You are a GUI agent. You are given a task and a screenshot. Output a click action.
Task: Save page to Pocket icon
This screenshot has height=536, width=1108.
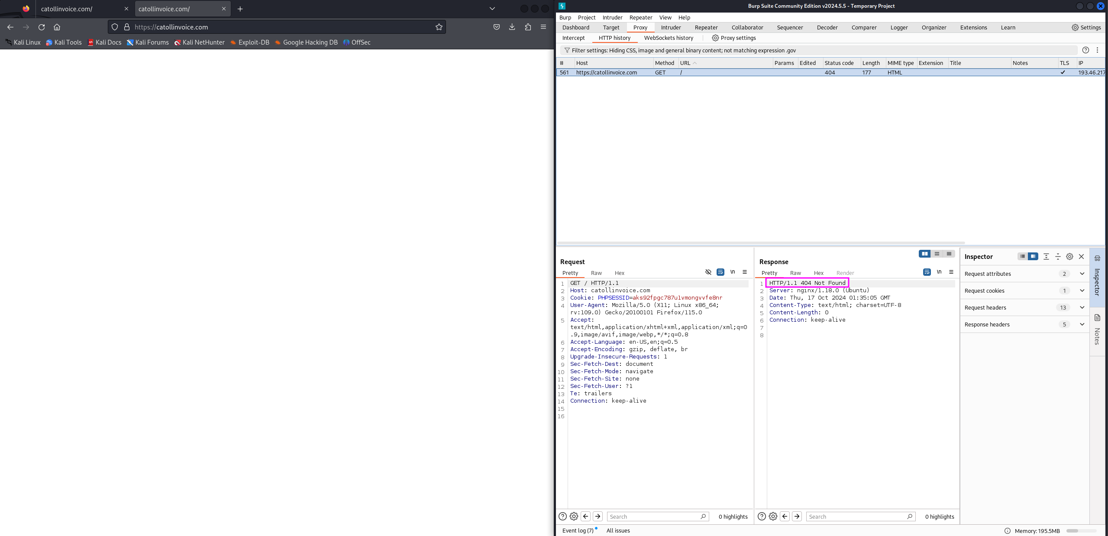pos(496,27)
